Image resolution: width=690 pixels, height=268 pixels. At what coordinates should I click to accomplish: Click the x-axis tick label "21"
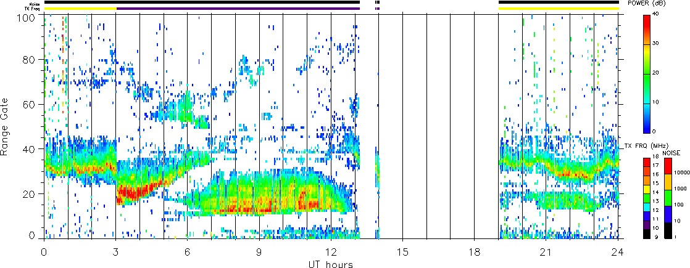click(546, 252)
